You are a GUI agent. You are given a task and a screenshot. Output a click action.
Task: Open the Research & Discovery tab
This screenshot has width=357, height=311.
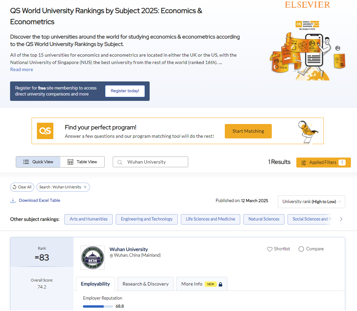[x=146, y=284]
